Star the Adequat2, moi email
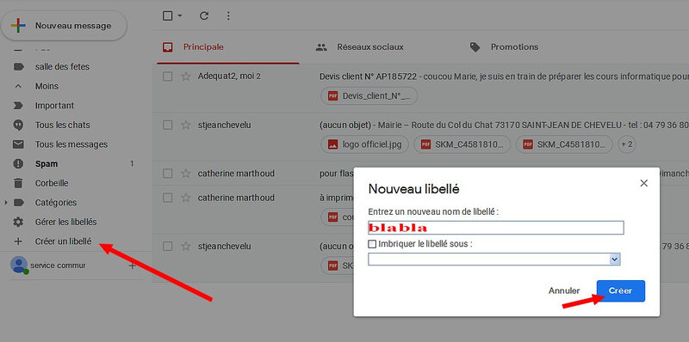This screenshot has width=689, height=342. 186,76
